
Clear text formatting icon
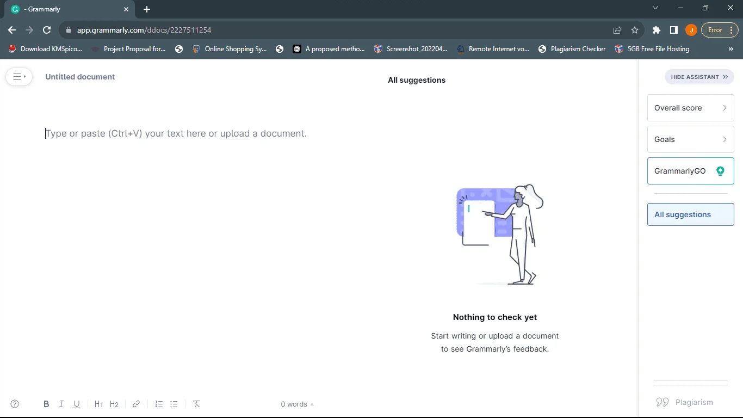pos(196,404)
